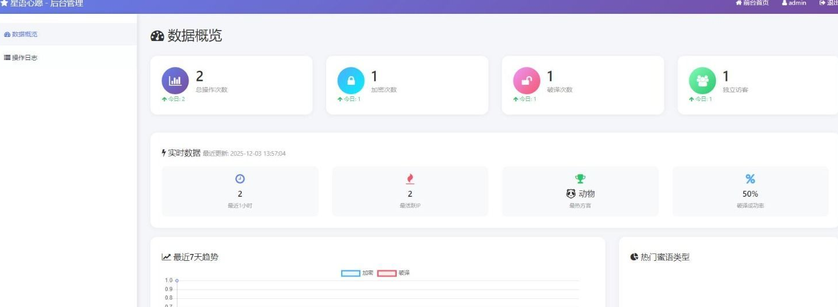The width and height of the screenshot is (838, 307).
Task: Click the data point at 1.0 on chart
Action: [x=177, y=280]
